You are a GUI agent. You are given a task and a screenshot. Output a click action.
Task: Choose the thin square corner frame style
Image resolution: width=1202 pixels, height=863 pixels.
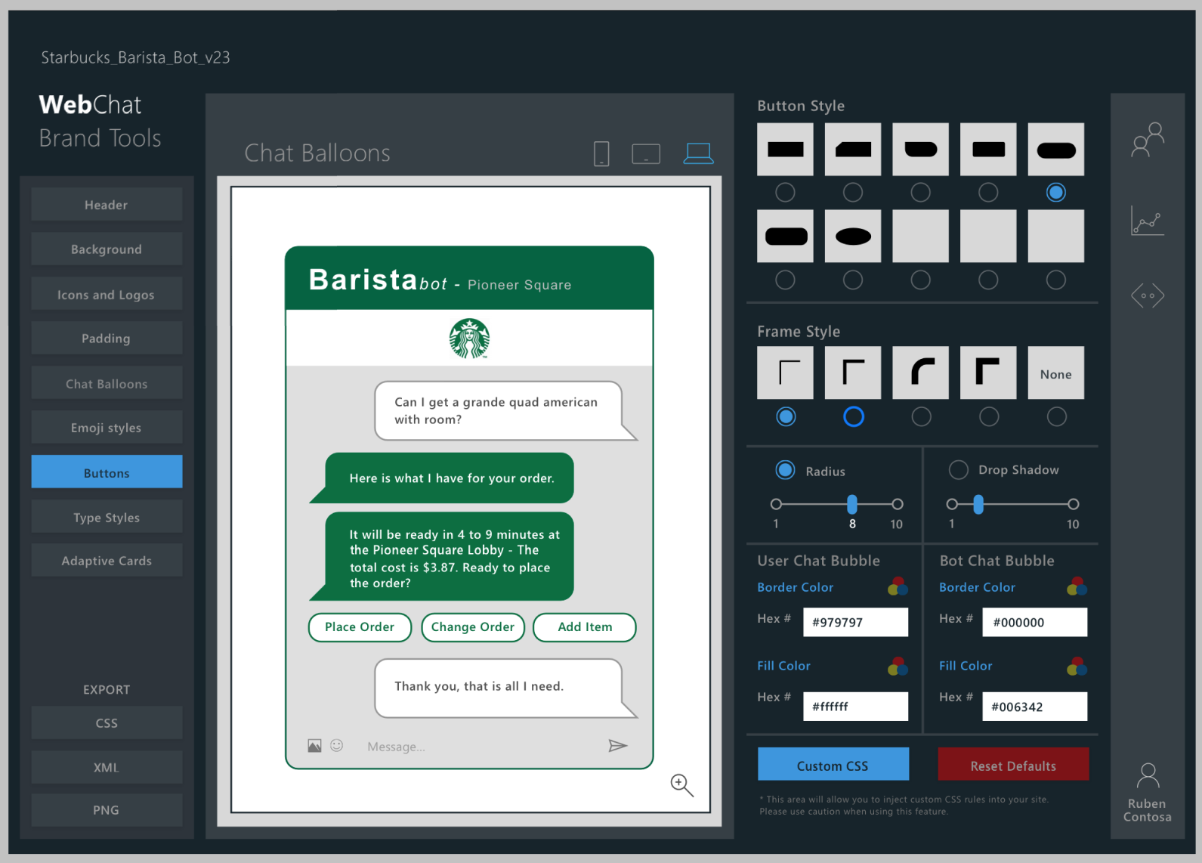click(x=786, y=373)
